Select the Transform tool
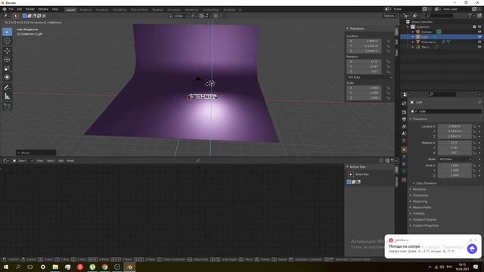Image resolution: width=484 pixels, height=272 pixels. click(x=7, y=77)
